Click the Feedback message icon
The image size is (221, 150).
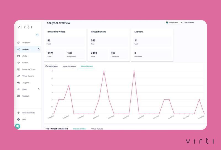click(x=19, y=96)
